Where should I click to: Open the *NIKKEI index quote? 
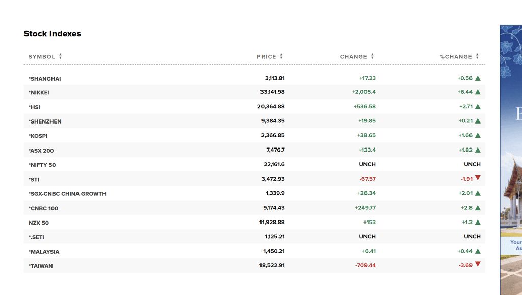pyautogui.click(x=39, y=93)
